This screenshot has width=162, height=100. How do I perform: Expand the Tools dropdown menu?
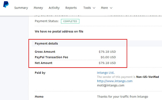point(89,8)
